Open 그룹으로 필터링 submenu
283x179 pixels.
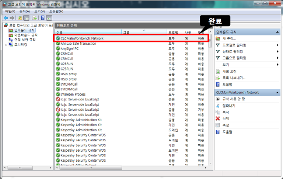(234, 58)
